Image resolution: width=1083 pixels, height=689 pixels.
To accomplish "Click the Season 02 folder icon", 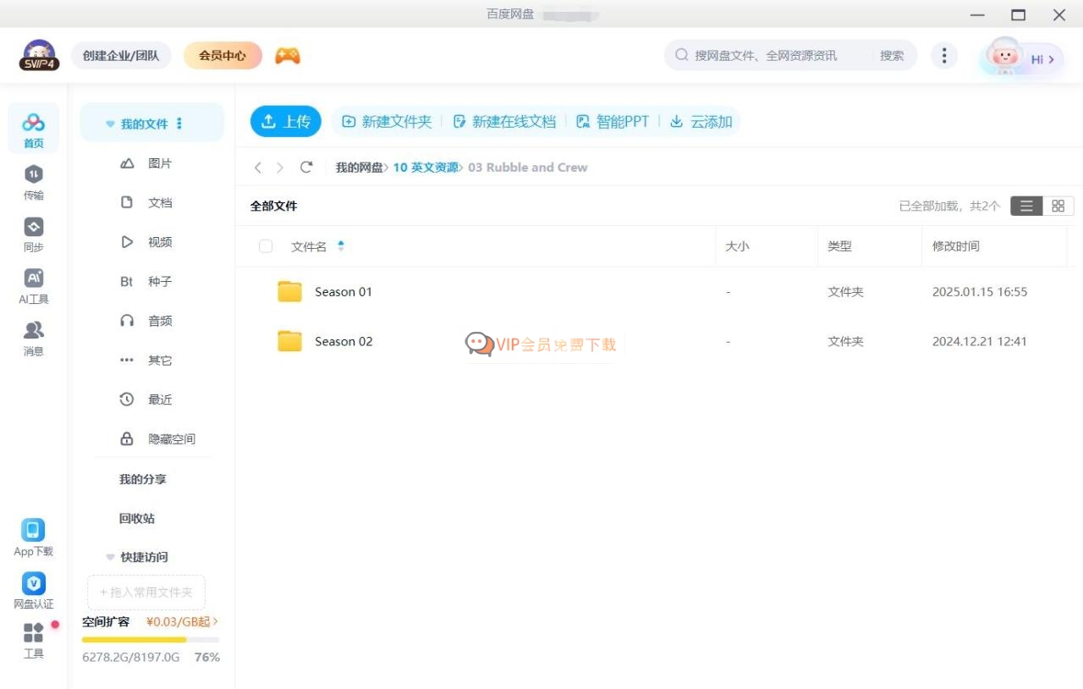I will 289,341.
